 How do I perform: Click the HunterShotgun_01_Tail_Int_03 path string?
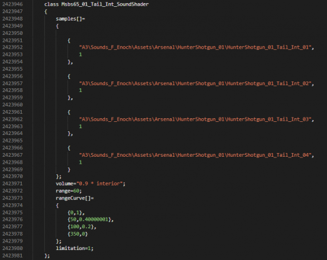(196, 119)
